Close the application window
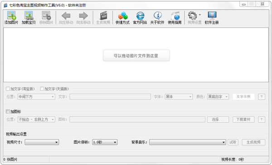Screen dimensions: 272x165 (262, 4)
